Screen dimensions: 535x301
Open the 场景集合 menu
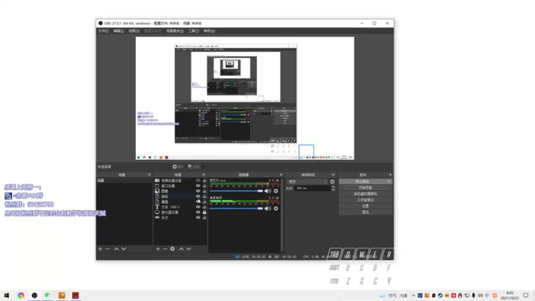[175, 31]
